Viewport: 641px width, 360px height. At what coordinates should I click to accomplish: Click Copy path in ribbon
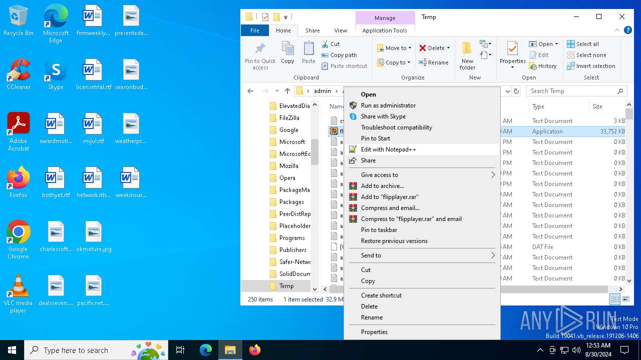[339, 55]
